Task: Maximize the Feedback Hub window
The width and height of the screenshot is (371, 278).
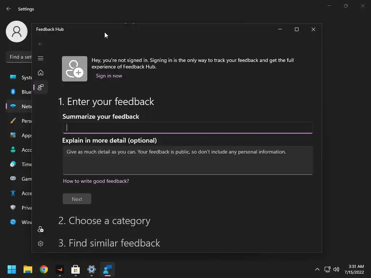Action: 297,29
